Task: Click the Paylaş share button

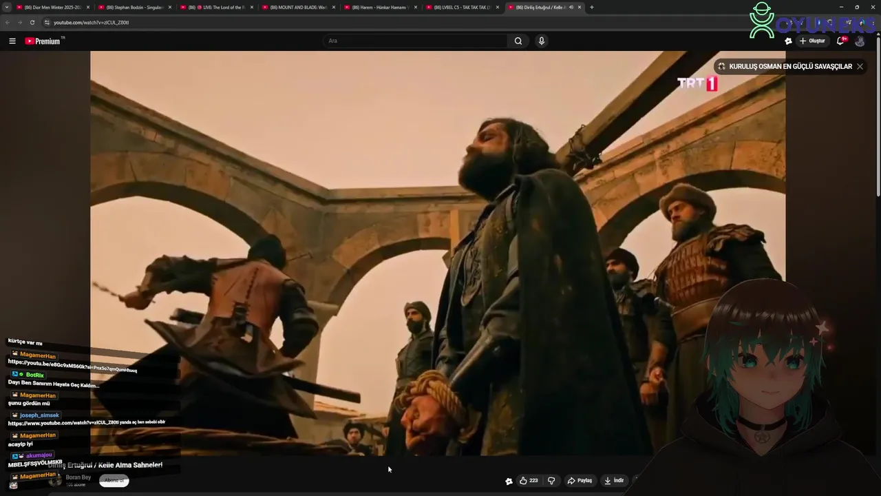Action: (x=580, y=481)
